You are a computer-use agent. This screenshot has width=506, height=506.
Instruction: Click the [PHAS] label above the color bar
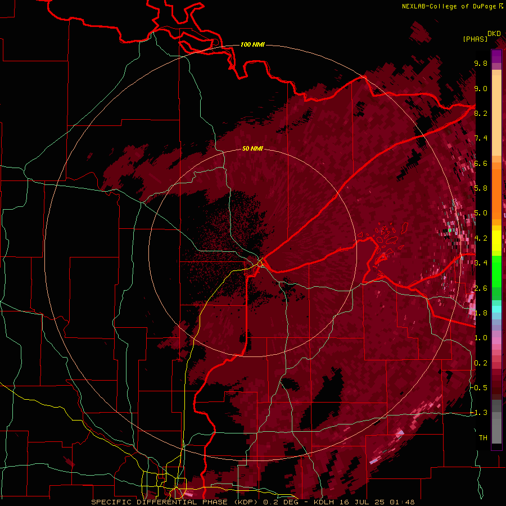475,39
